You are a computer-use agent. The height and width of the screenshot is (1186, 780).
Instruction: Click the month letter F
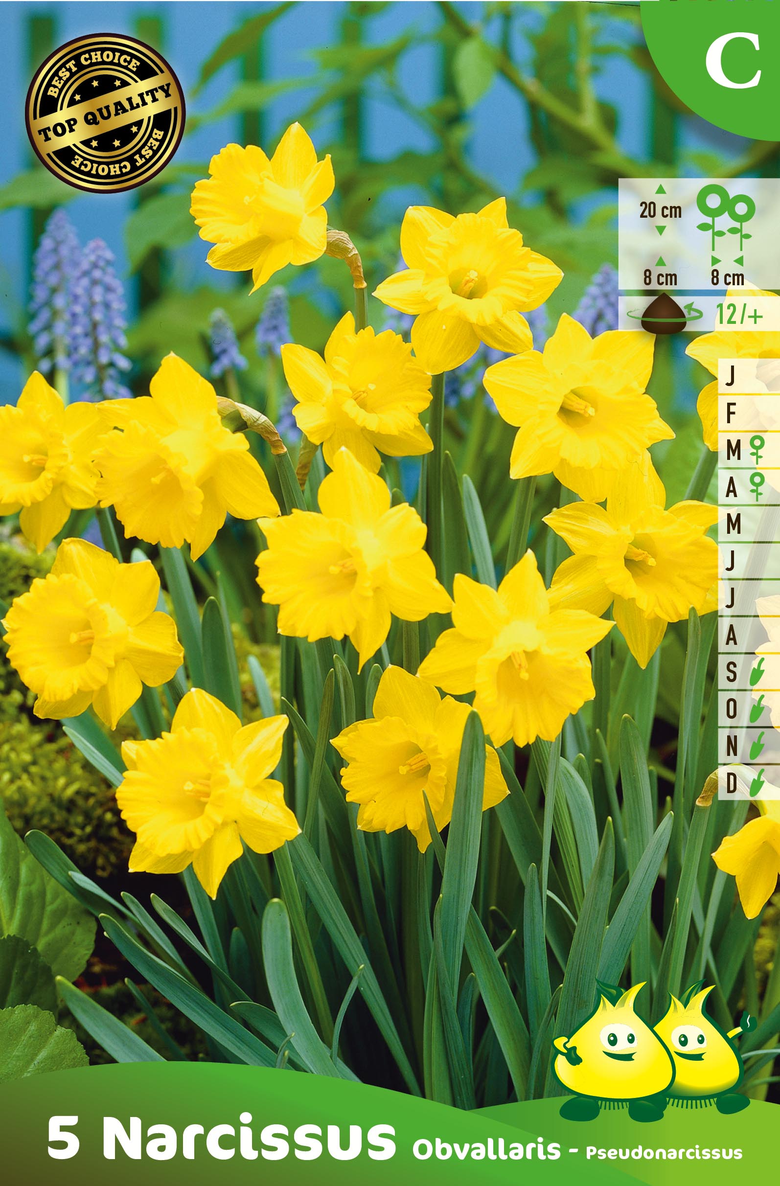point(731,414)
